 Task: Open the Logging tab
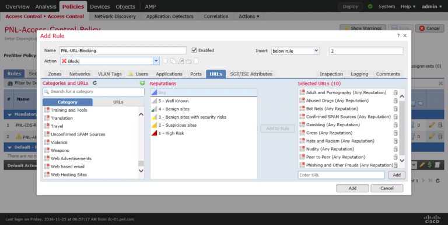(x=359, y=74)
